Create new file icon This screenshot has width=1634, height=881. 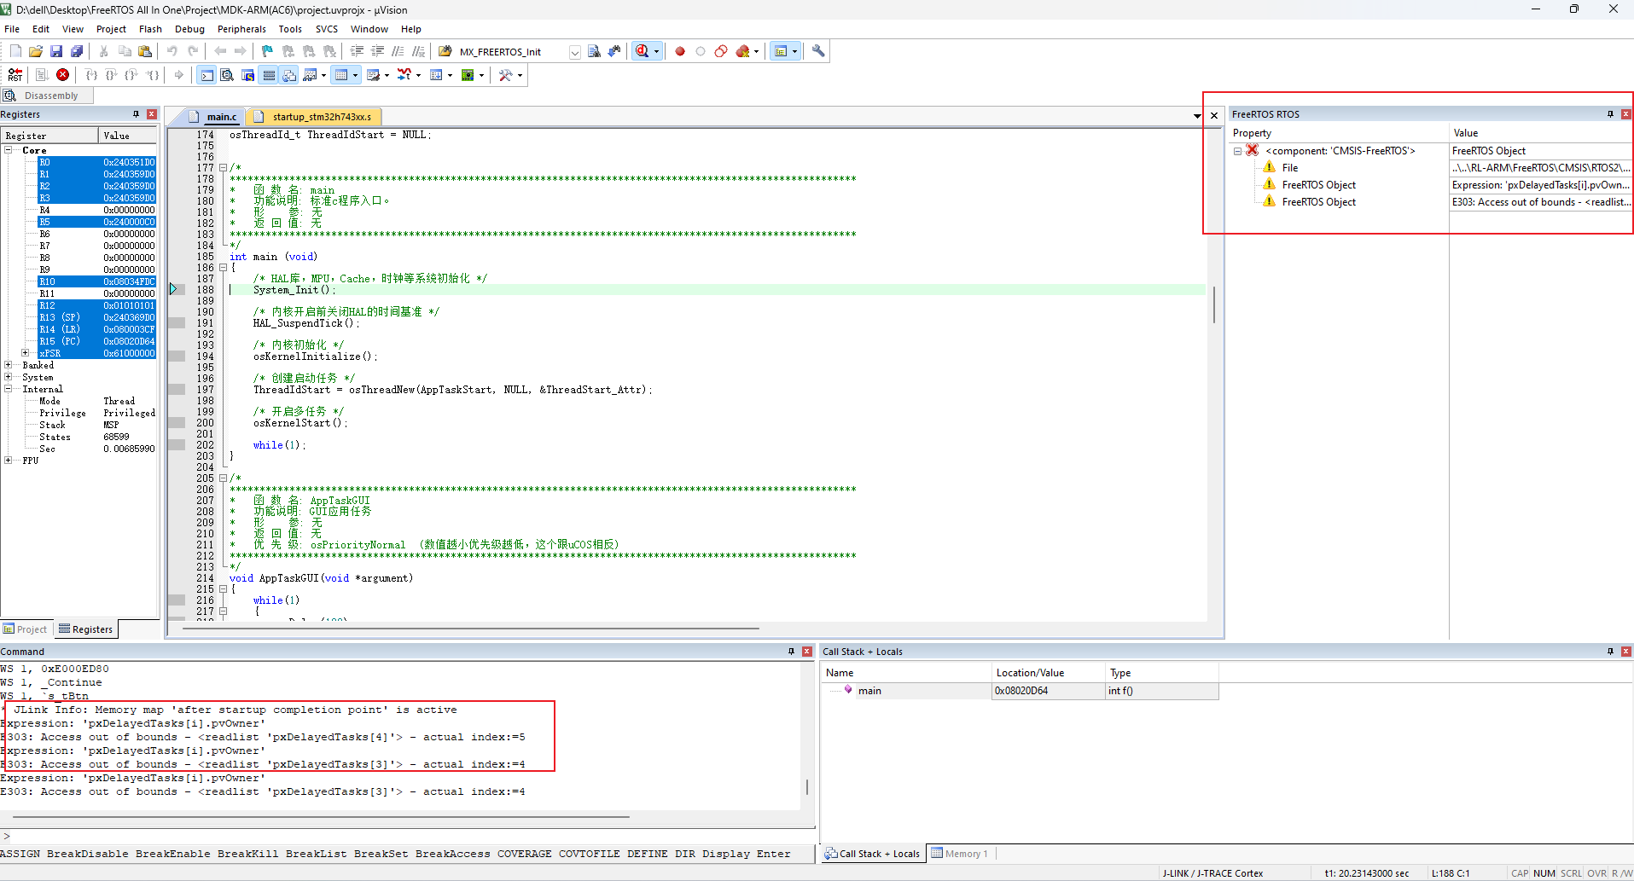coord(15,51)
